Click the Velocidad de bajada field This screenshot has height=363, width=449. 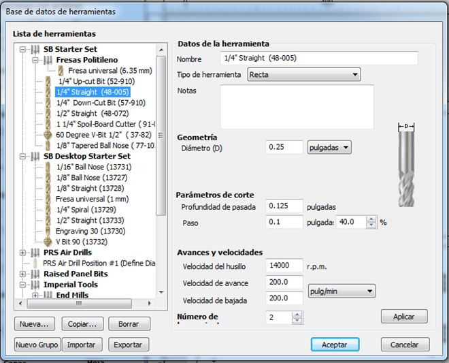284,298
